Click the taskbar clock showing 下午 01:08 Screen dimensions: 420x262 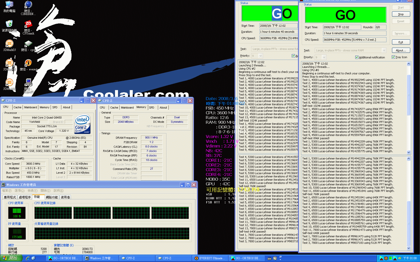click(410, 258)
